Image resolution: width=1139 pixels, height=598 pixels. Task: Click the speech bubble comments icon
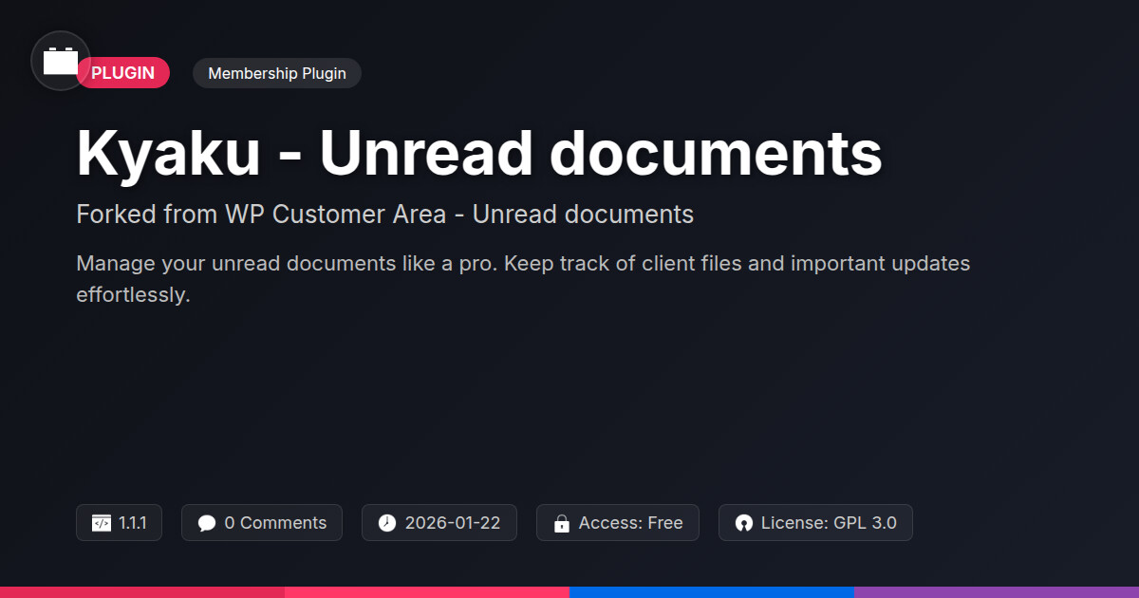point(207,523)
